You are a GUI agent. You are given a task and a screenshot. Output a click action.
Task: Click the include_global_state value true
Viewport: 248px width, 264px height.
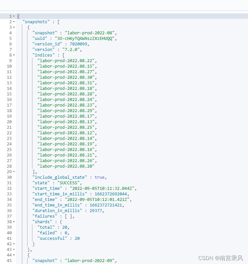click(x=100, y=177)
